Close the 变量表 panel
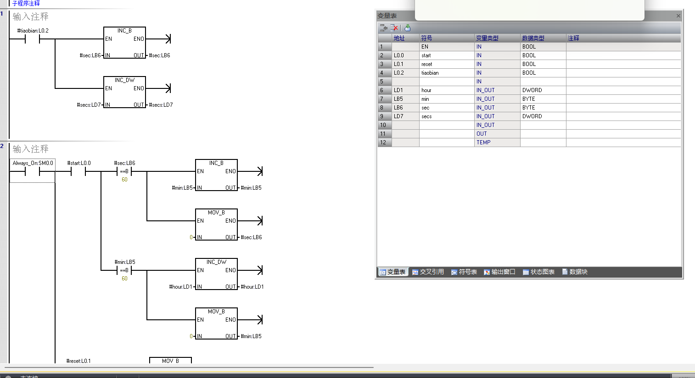 pyautogui.click(x=678, y=16)
